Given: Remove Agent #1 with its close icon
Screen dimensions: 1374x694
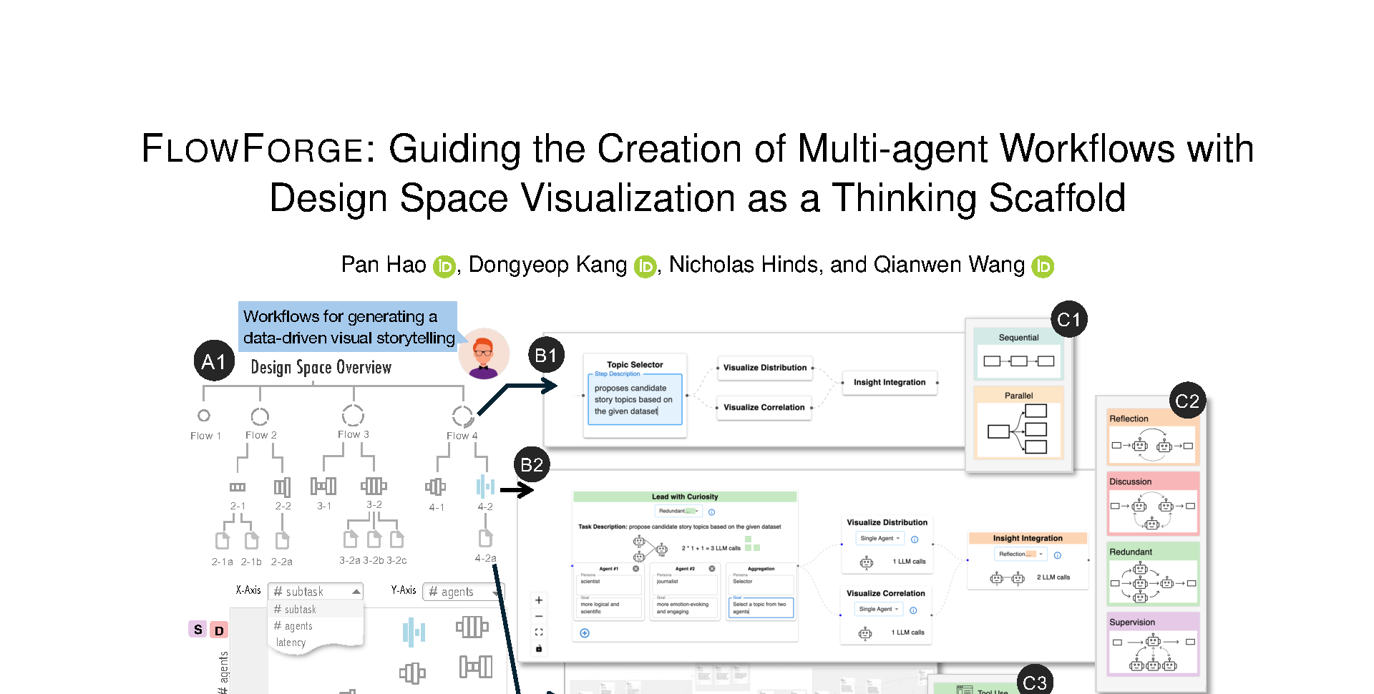Looking at the screenshot, I should click(636, 569).
